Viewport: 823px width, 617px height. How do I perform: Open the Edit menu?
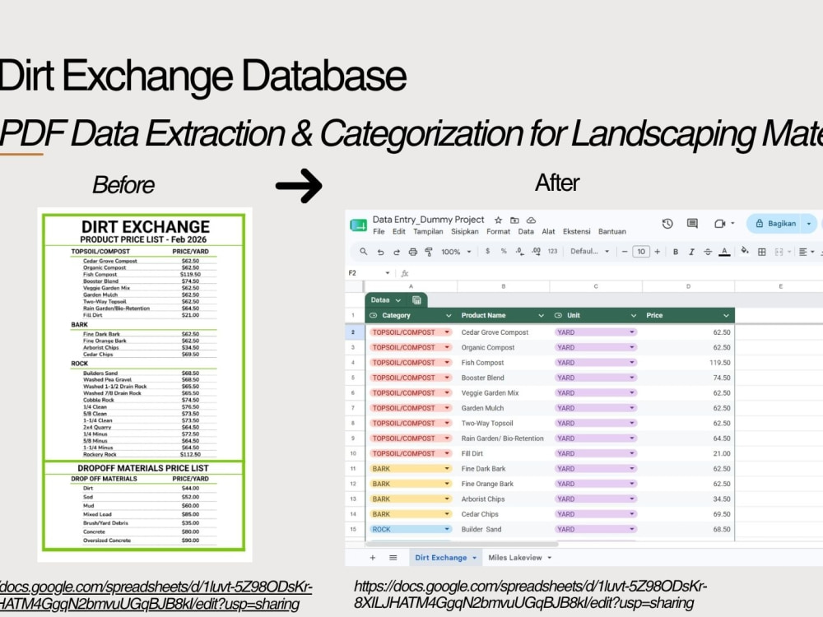399,231
